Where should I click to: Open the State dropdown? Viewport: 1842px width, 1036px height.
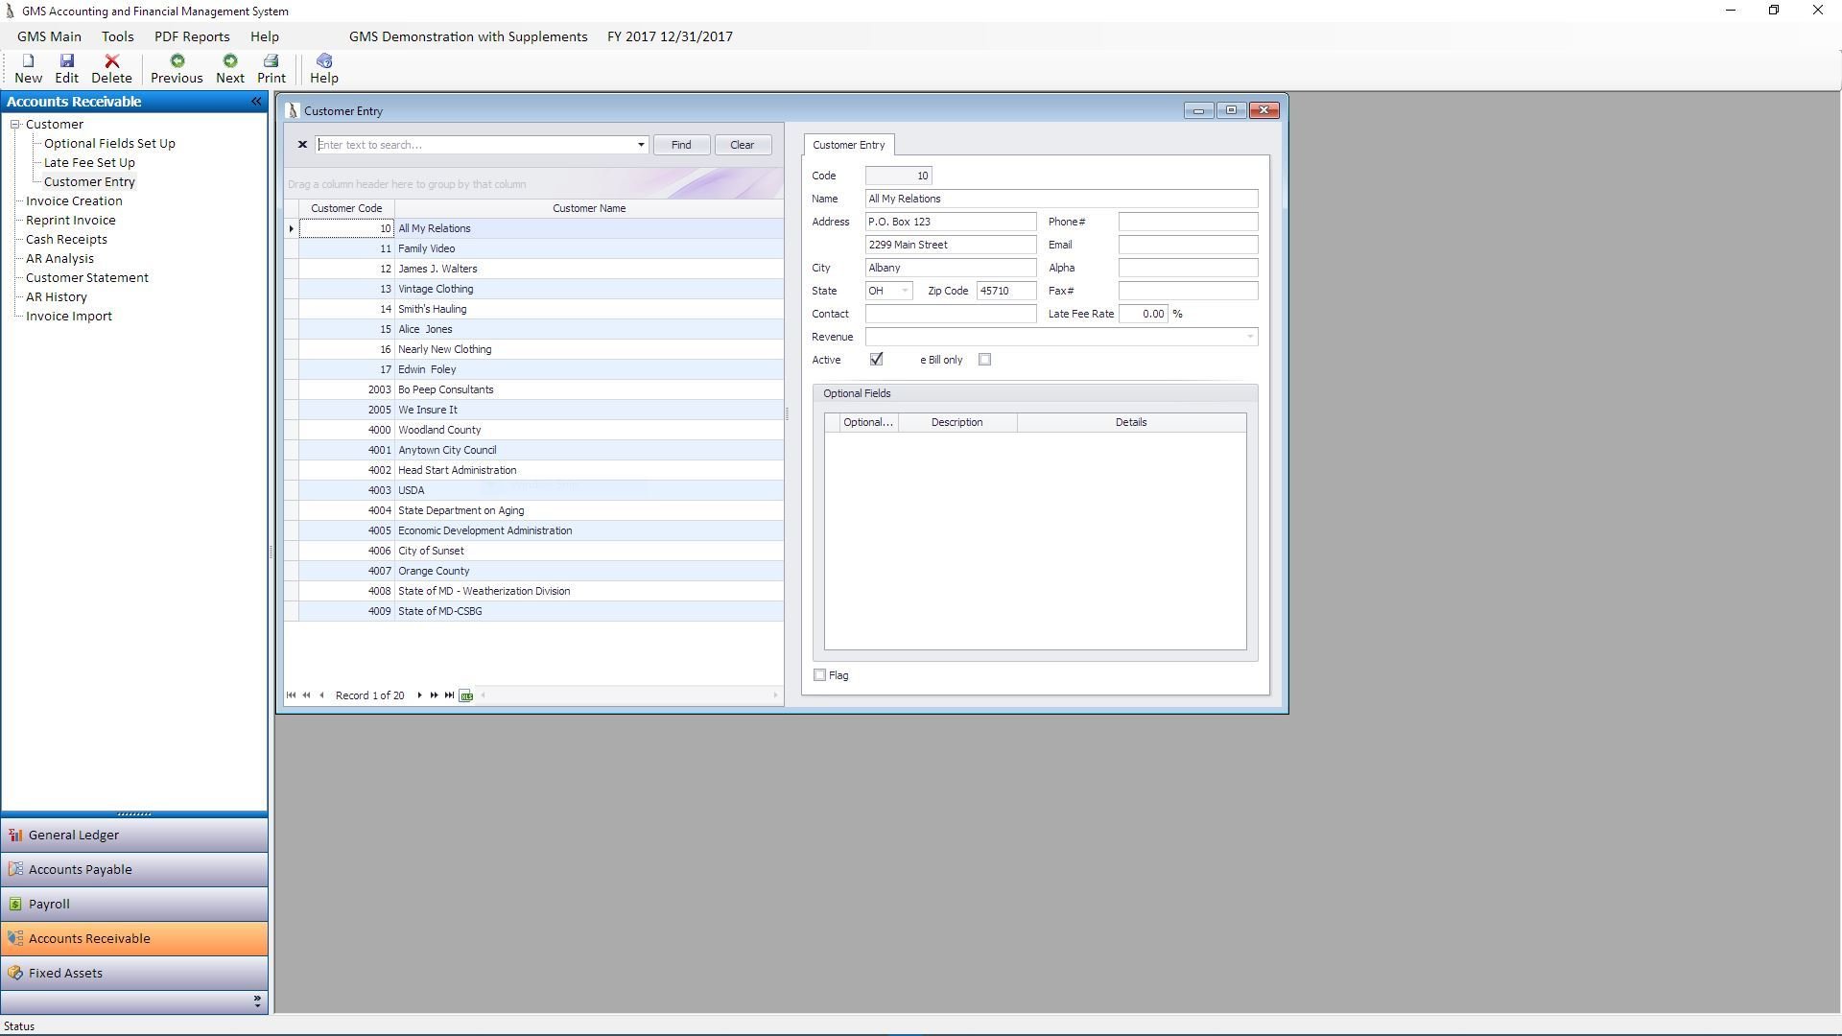point(904,291)
